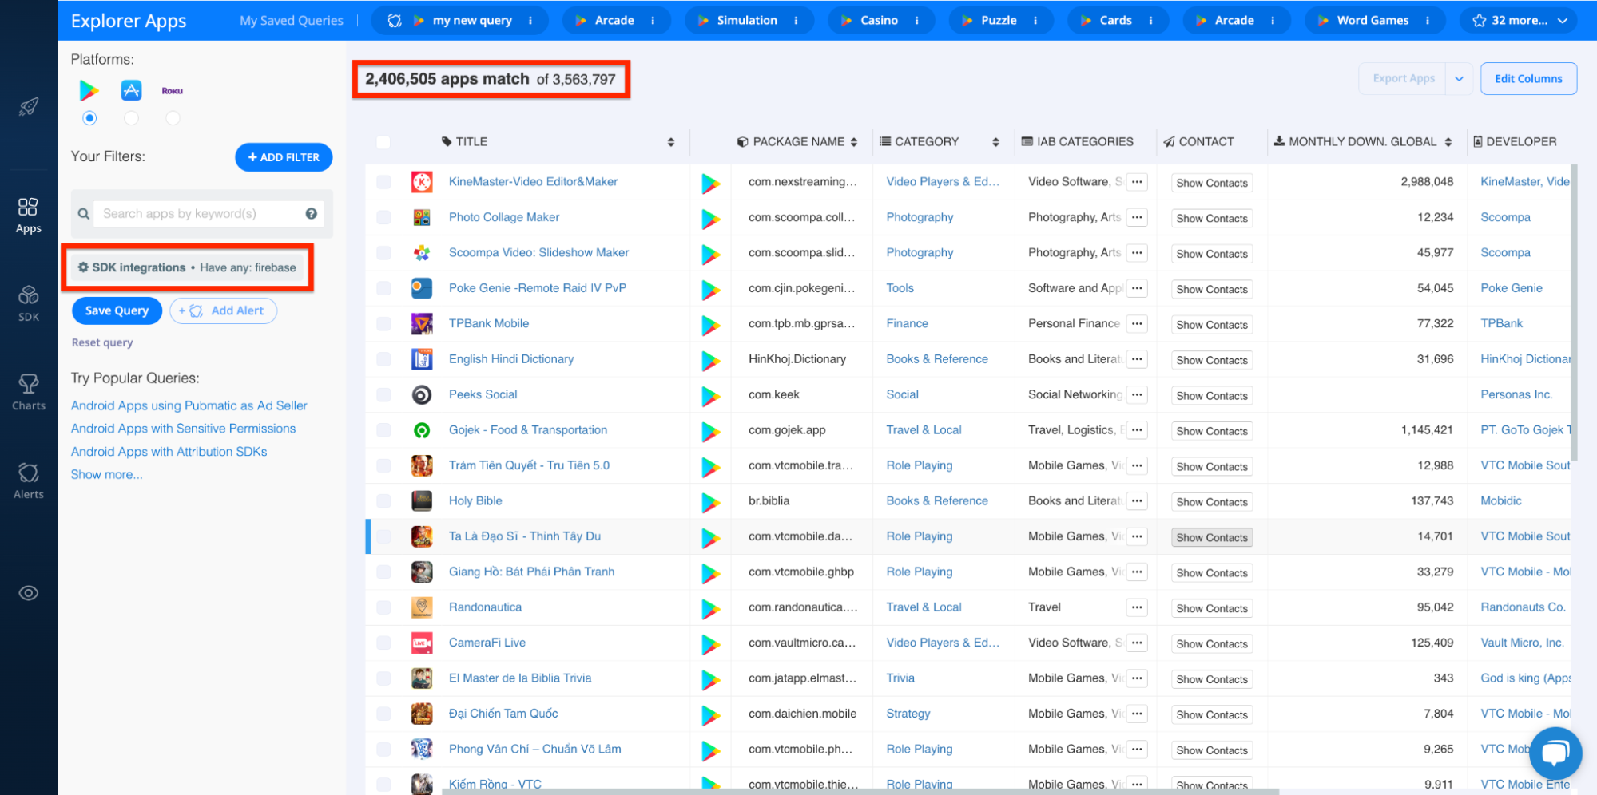Sort by the Category column arrows
The image size is (1597, 795).
(995, 142)
